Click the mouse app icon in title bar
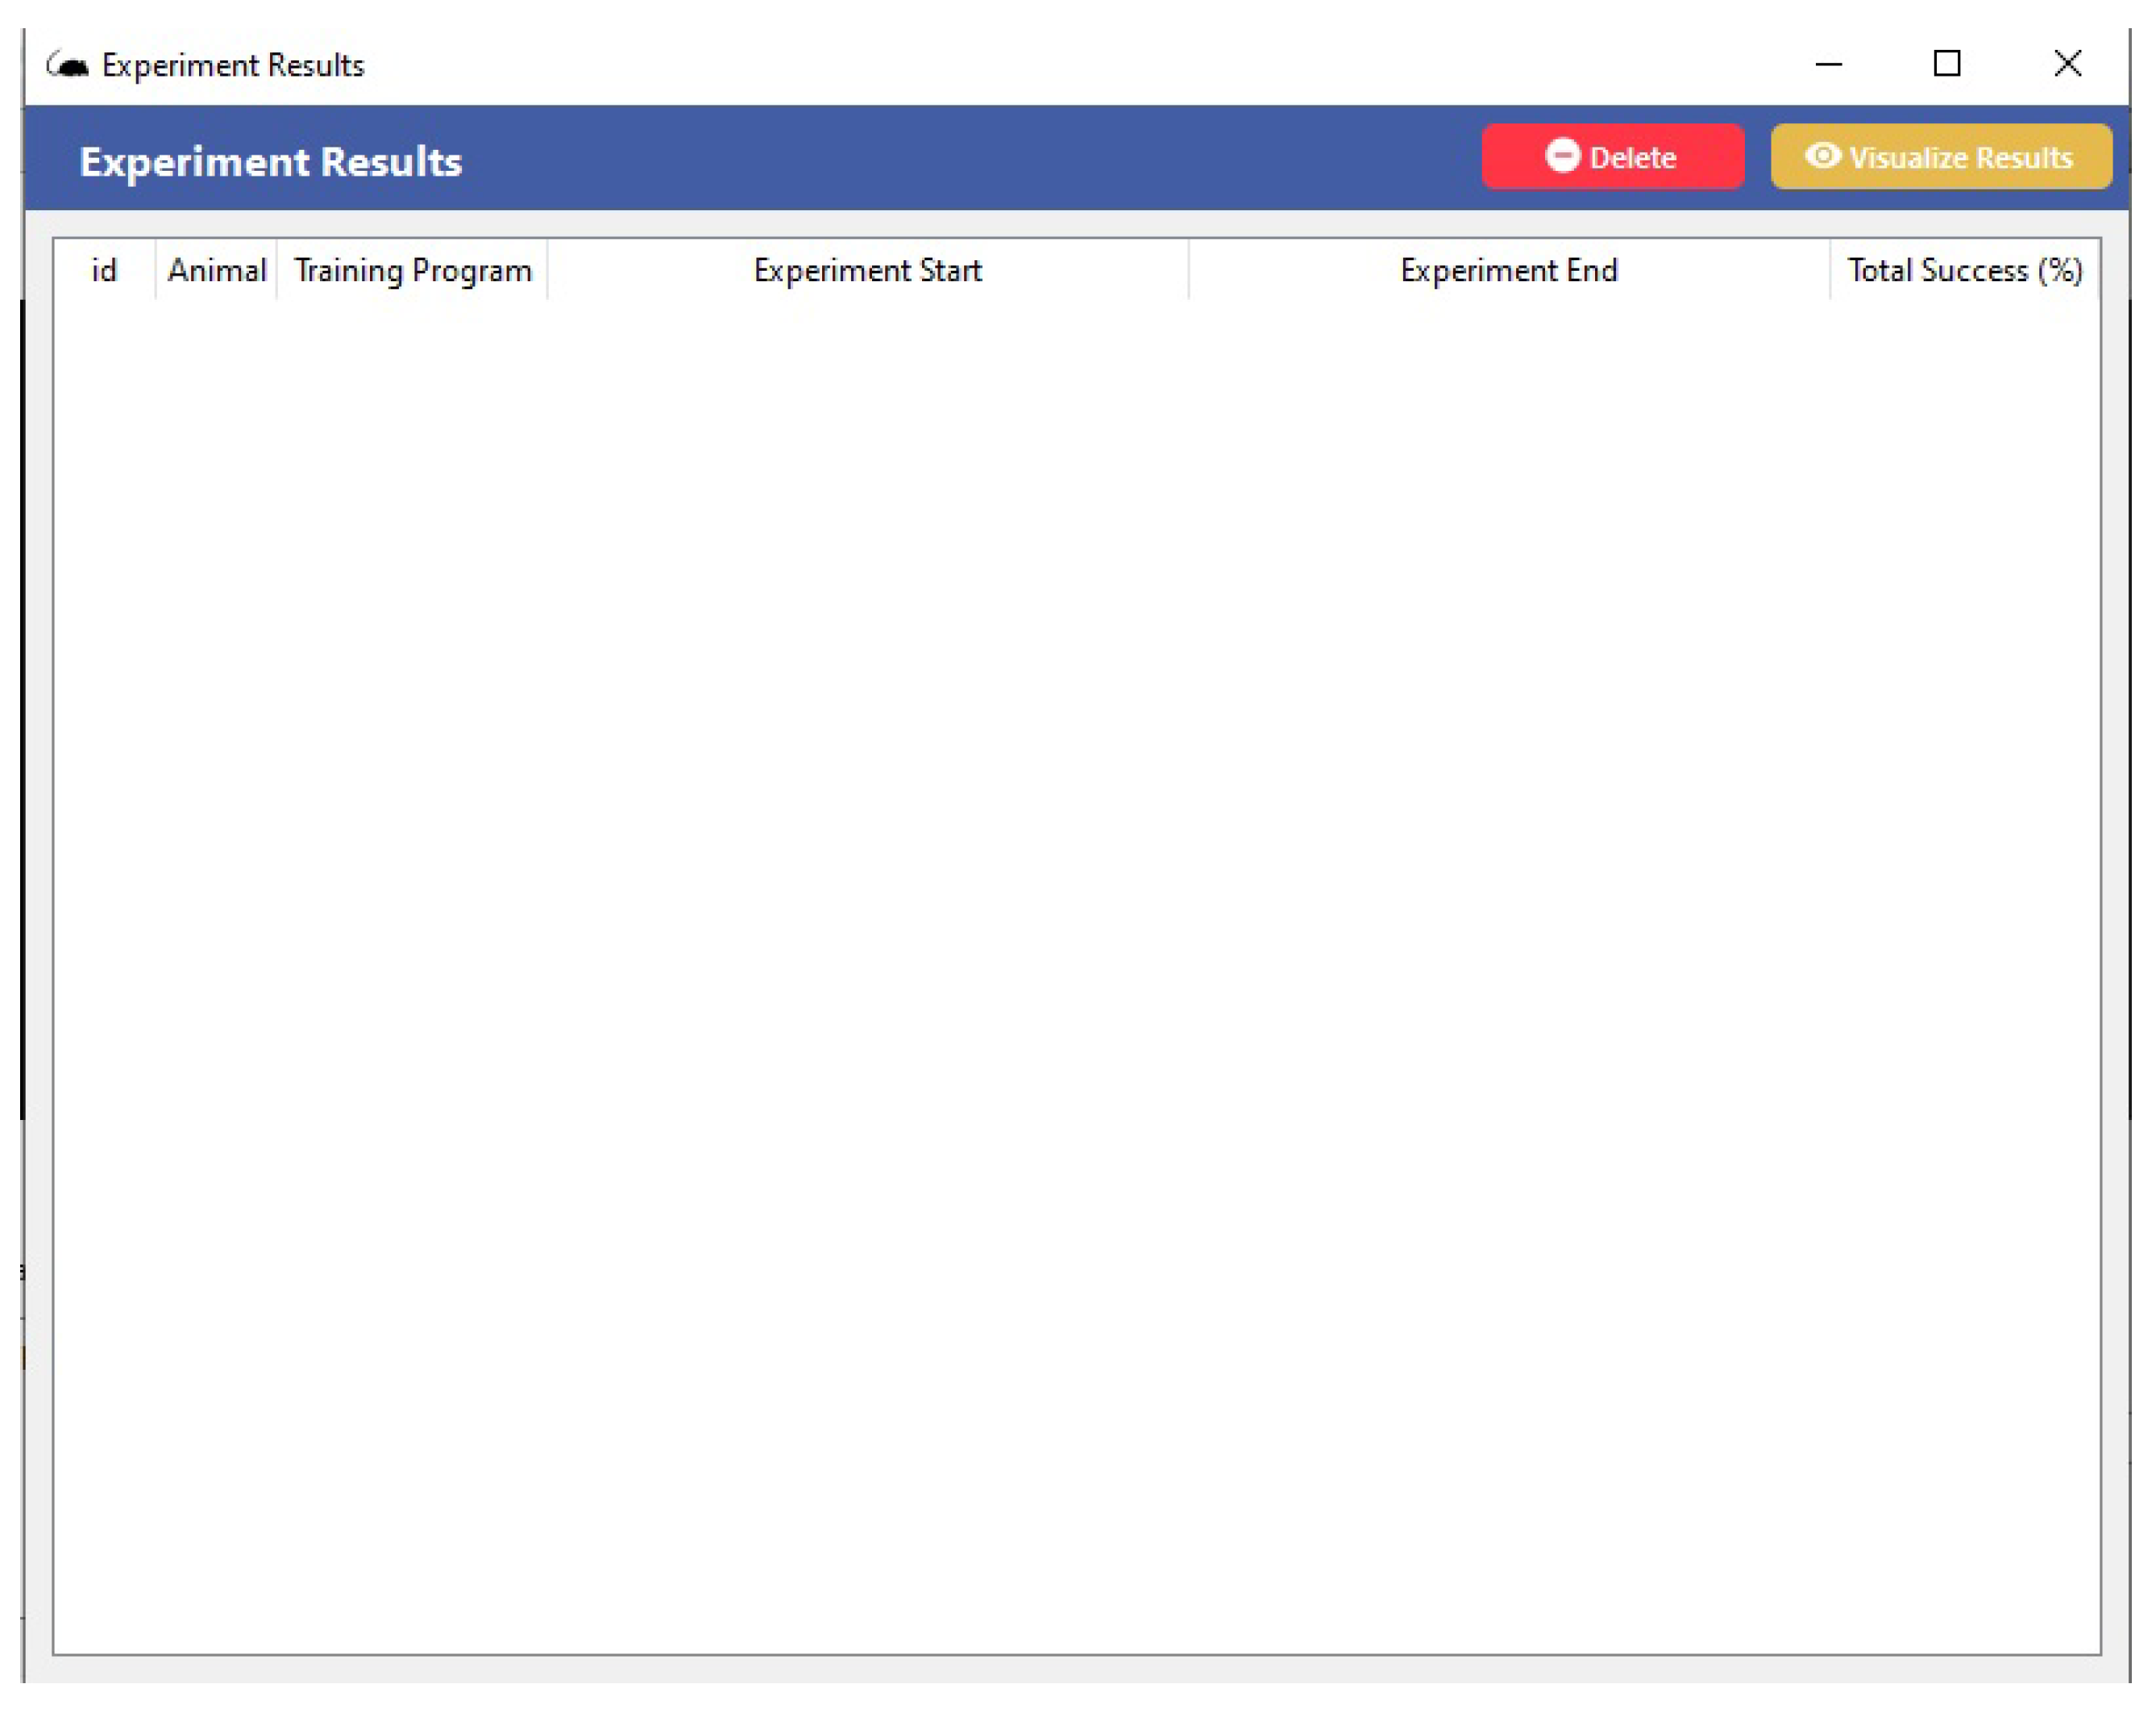The width and height of the screenshot is (2156, 1713). click(x=68, y=66)
